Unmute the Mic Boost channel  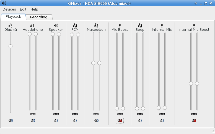tap(120, 121)
